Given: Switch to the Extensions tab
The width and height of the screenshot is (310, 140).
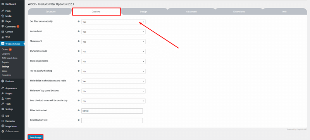Looking at the screenshot, I should (x=239, y=12).
